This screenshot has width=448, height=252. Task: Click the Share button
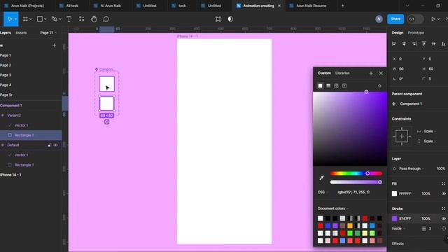(x=395, y=19)
